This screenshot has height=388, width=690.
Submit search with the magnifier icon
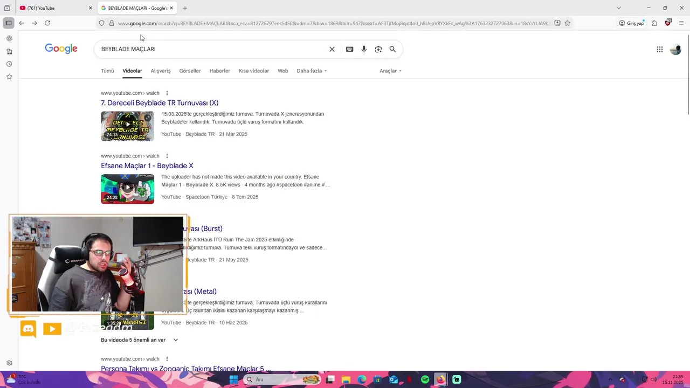click(392, 49)
